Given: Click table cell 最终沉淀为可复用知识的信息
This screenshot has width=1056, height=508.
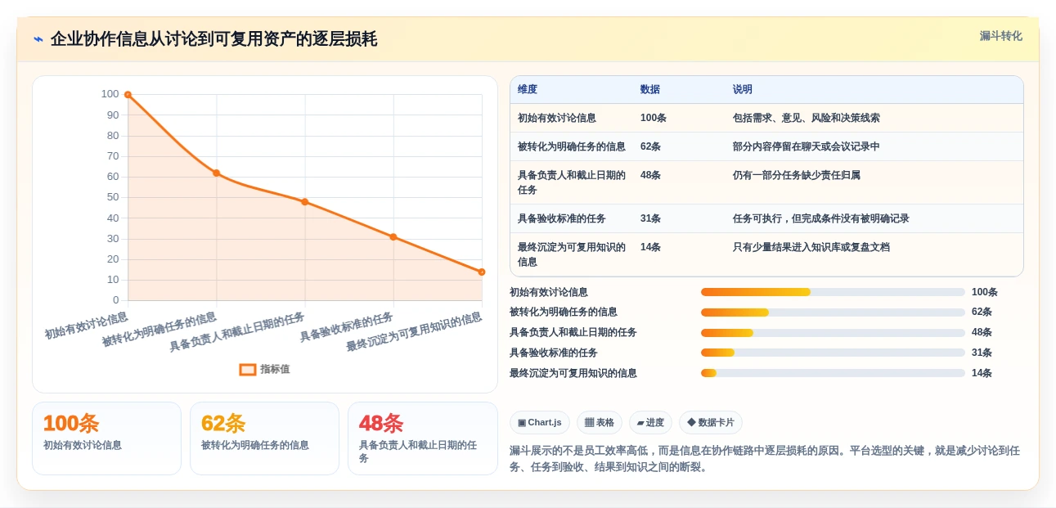Looking at the screenshot, I should tap(572, 254).
